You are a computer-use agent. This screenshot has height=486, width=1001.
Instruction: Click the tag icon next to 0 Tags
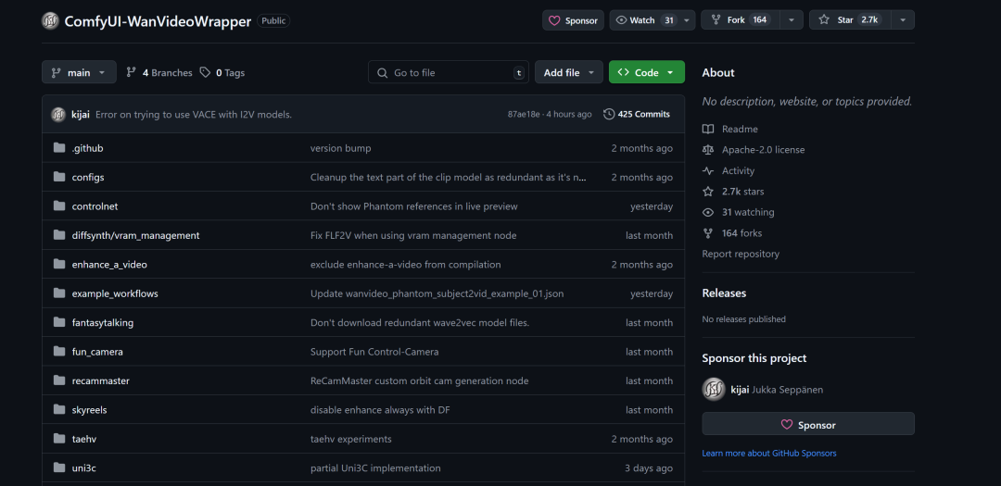[205, 73]
